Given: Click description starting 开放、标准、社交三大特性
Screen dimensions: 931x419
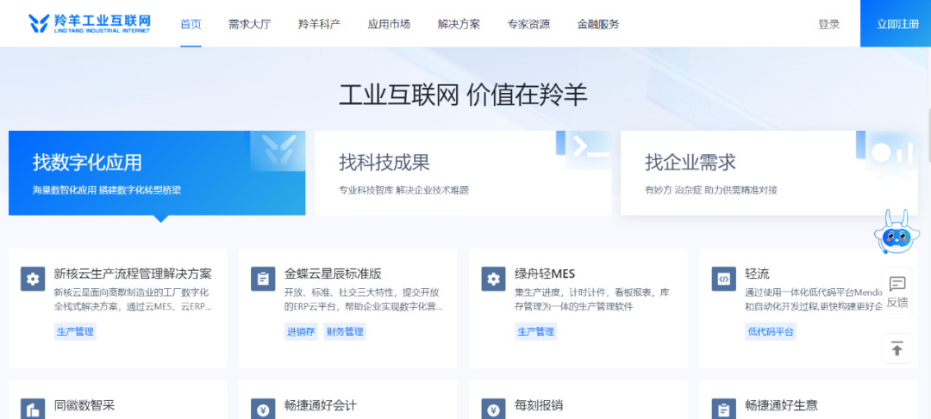Looking at the screenshot, I should click(x=364, y=300).
